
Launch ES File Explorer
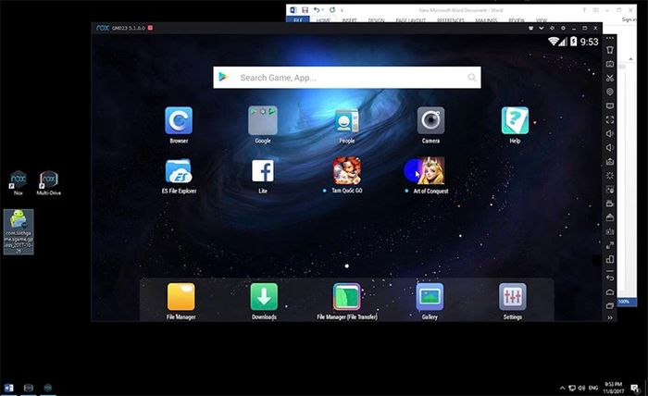(179, 171)
